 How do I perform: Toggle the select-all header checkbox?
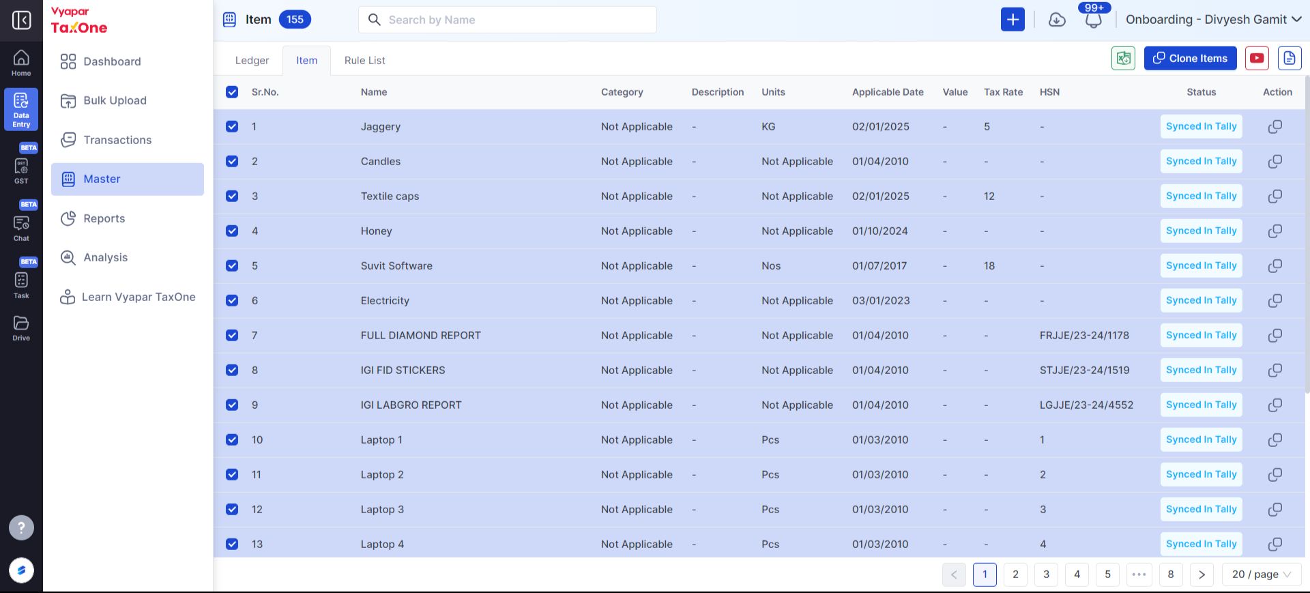pos(232,92)
